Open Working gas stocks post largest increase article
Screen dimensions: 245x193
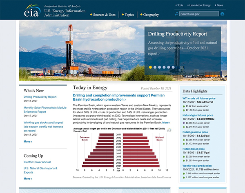pyautogui.click(x=43, y=127)
